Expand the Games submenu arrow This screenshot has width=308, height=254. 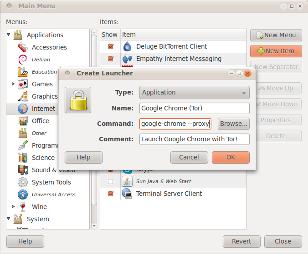[x=13, y=84]
